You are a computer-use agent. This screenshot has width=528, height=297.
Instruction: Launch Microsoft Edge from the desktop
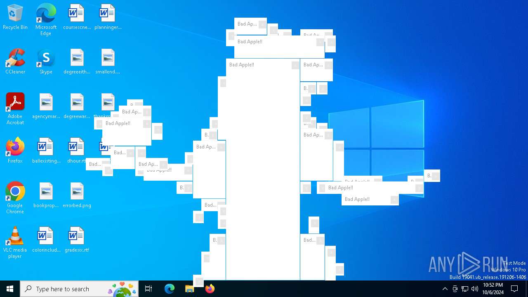coord(46,19)
